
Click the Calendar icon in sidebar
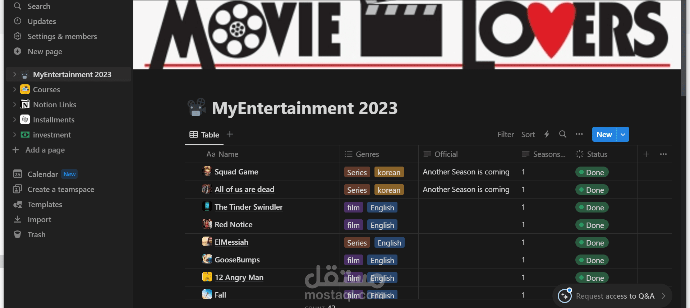pyautogui.click(x=17, y=174)
